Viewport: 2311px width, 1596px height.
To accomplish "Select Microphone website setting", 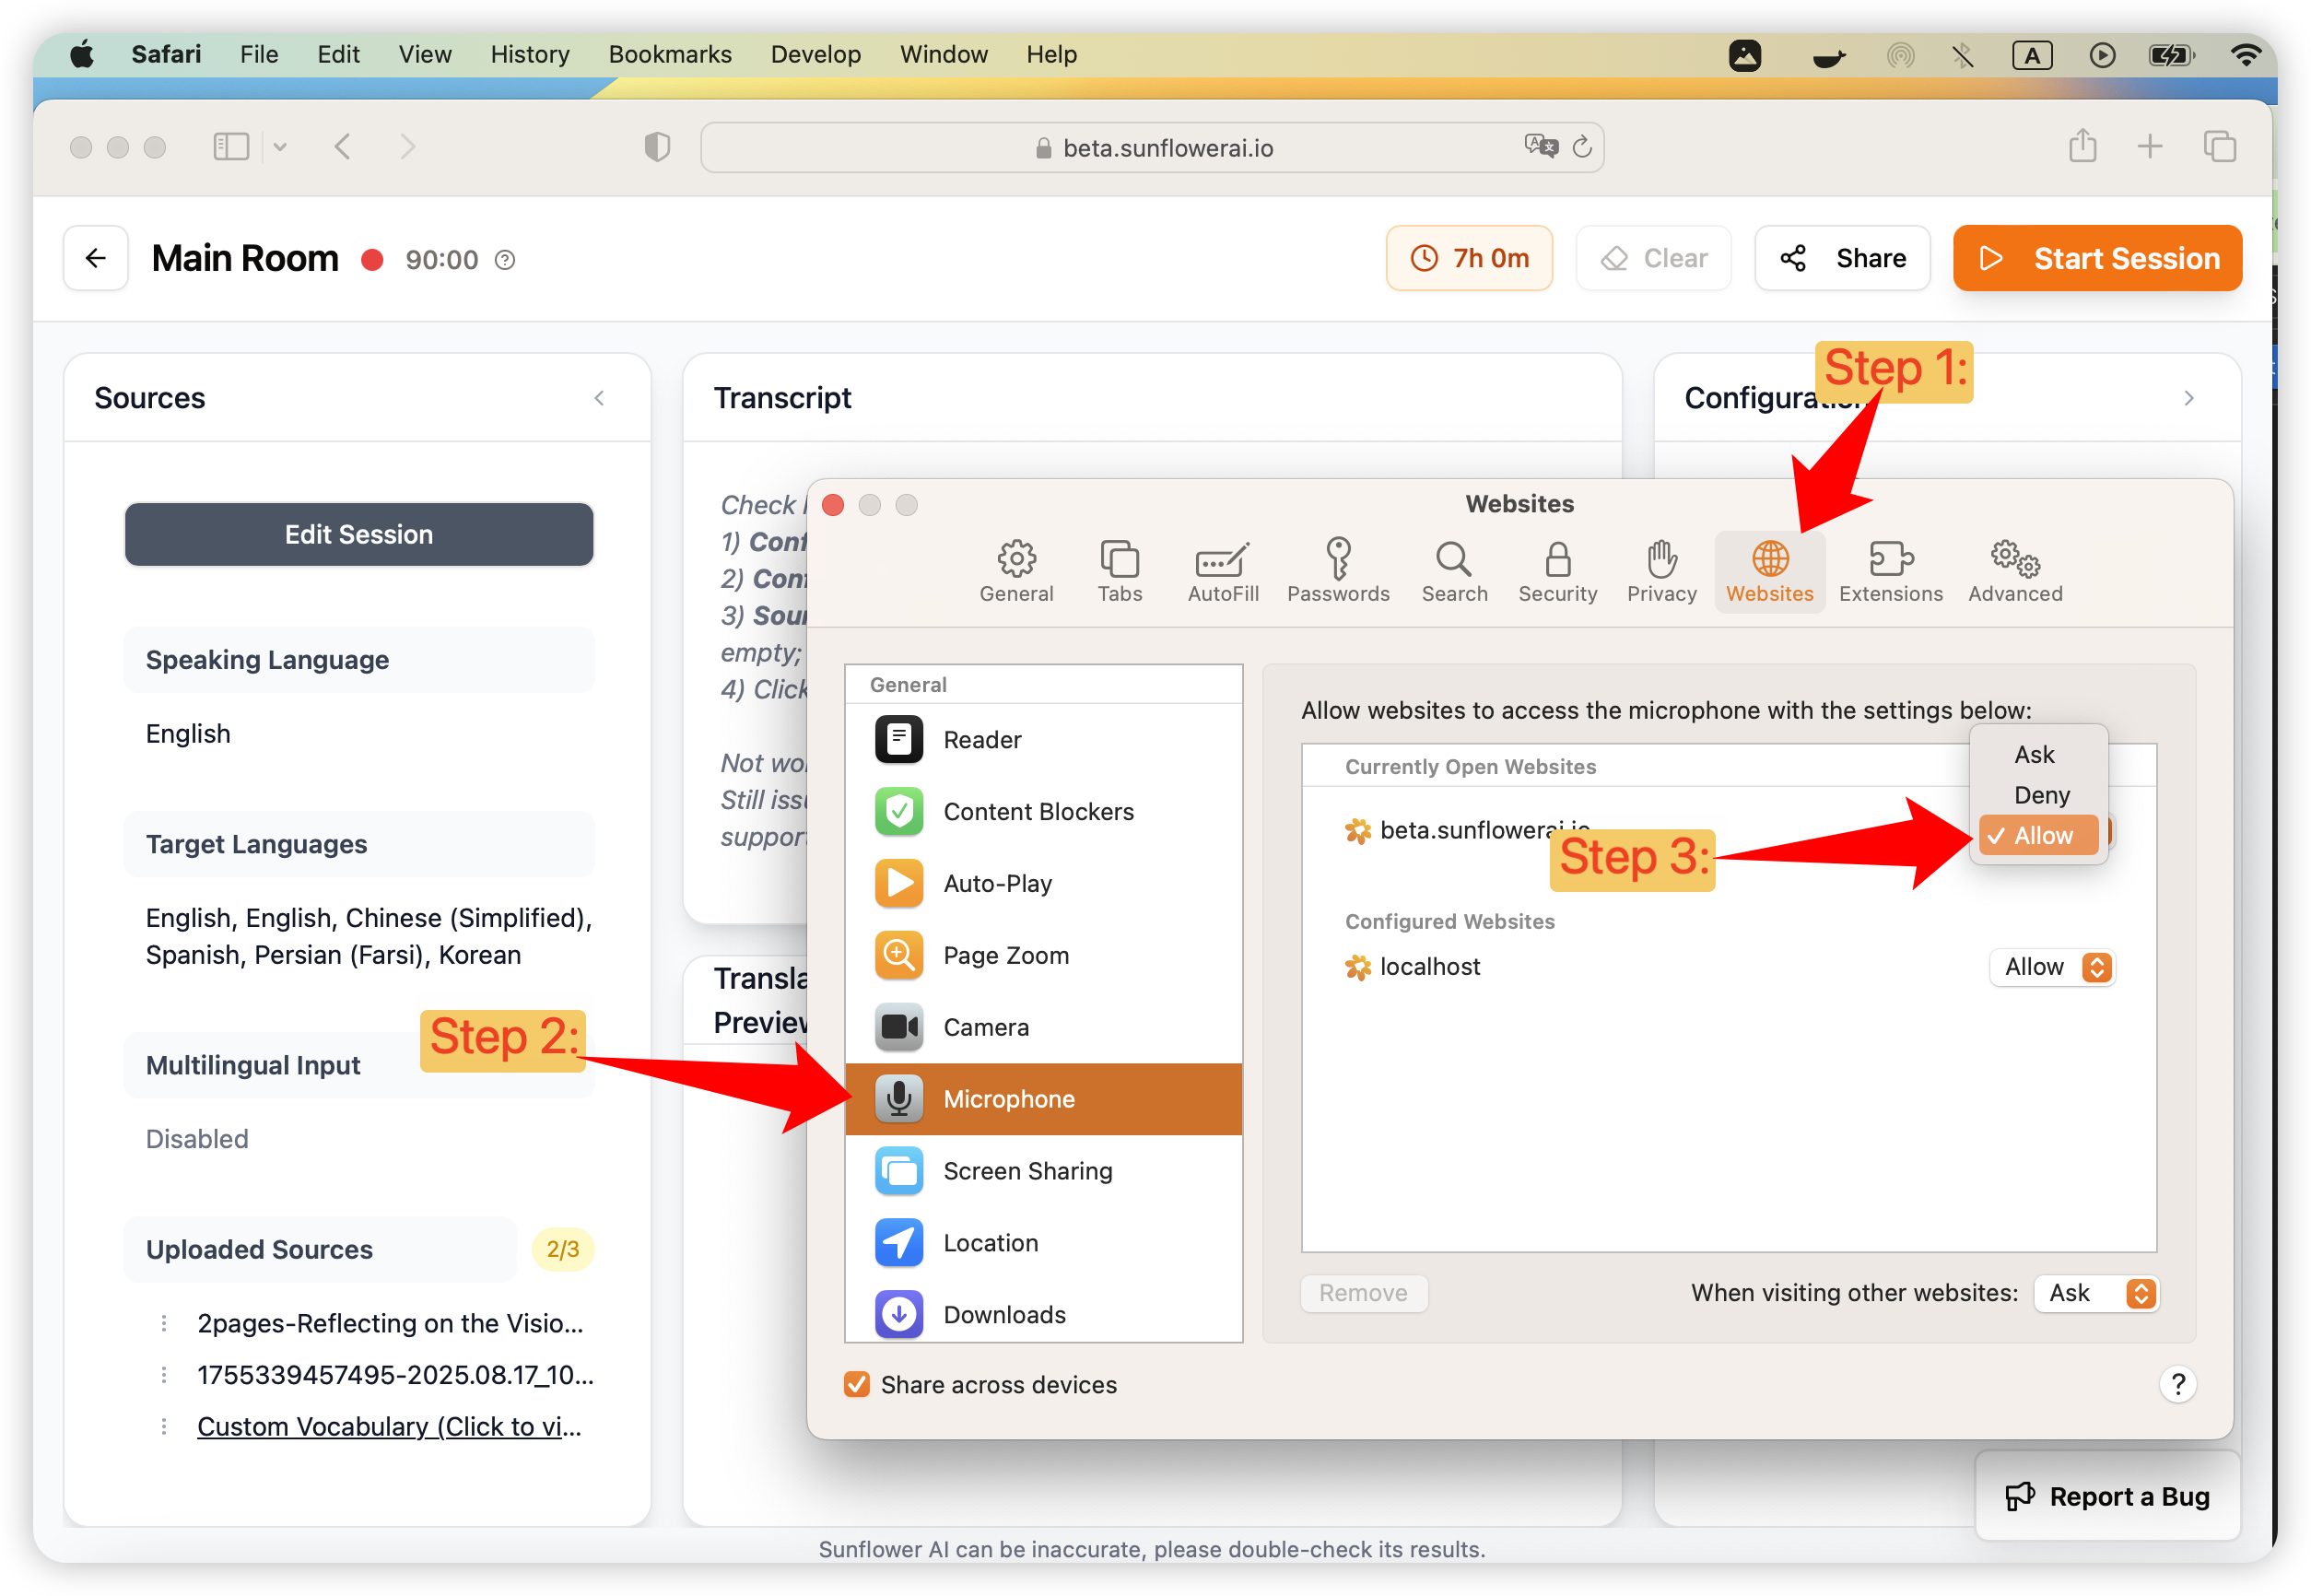I will [1043, 1098].
